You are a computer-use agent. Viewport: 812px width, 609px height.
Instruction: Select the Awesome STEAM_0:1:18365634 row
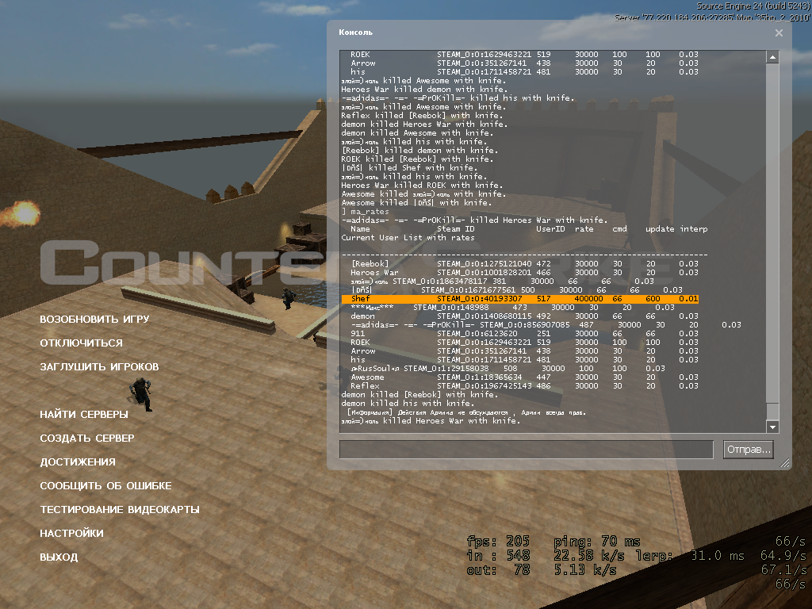tap(524, 377)
